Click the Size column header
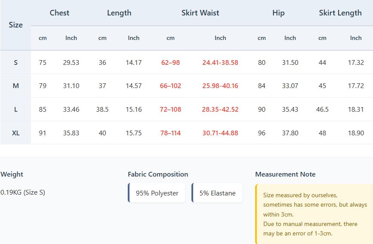373x244 pixels. (x=15, y=25)
